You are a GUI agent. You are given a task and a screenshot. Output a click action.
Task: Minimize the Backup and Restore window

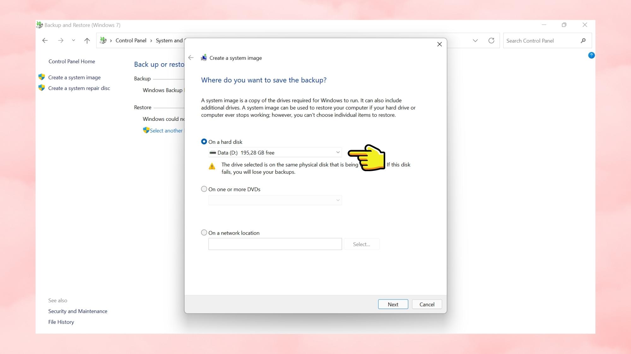(544, 25)
